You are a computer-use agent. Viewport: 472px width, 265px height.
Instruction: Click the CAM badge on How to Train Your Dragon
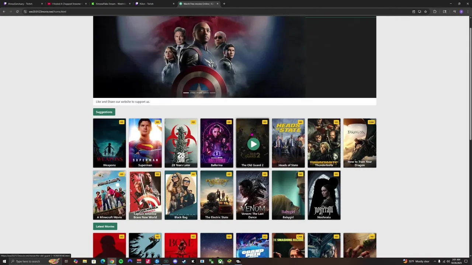coord(371,122)
